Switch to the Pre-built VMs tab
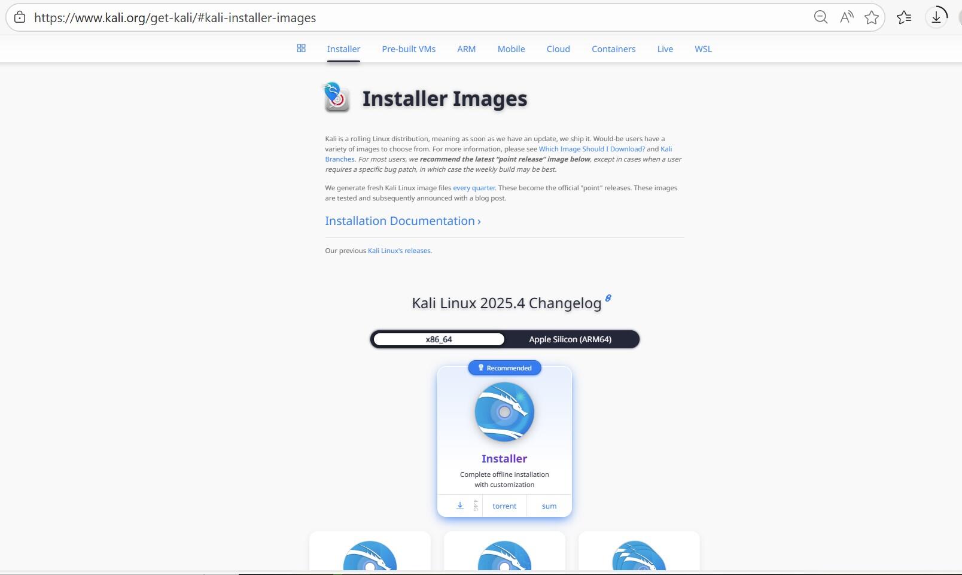 (409, 48)
